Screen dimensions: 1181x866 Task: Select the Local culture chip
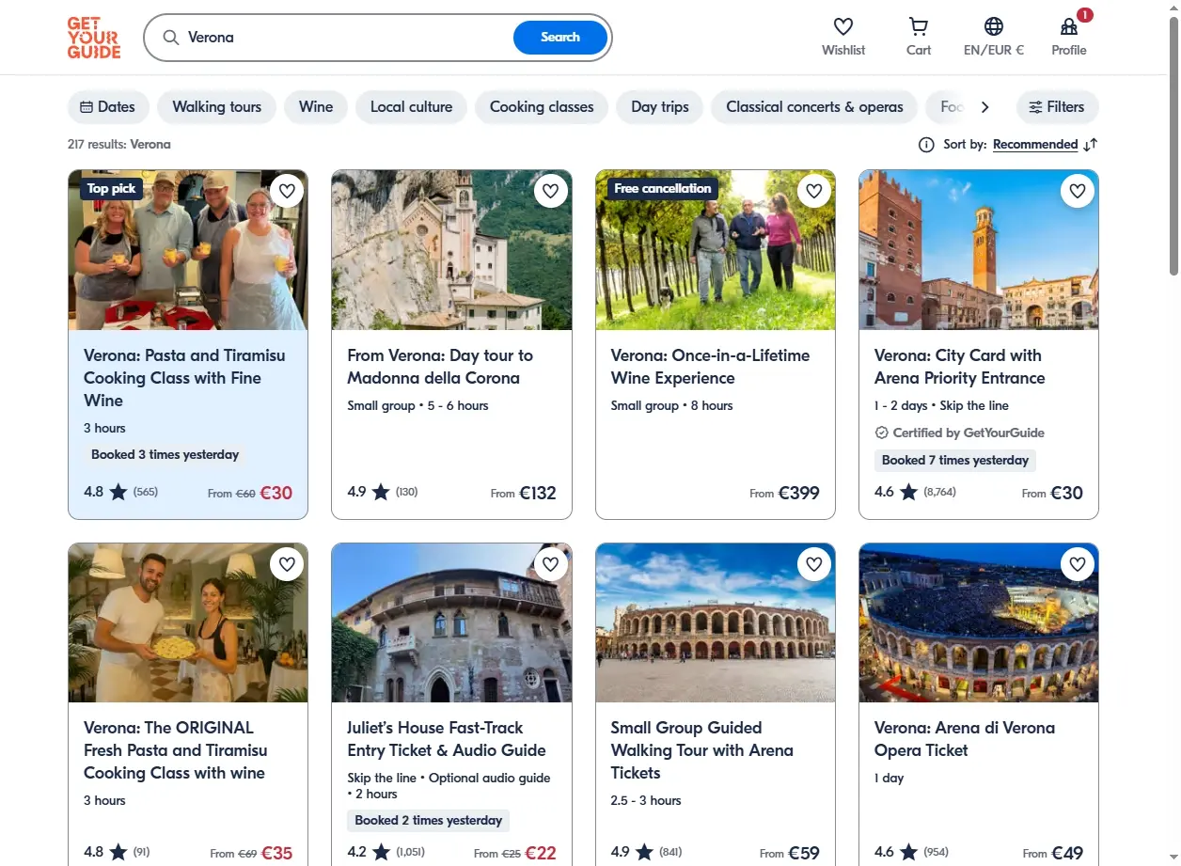click(x=411, y=107)
